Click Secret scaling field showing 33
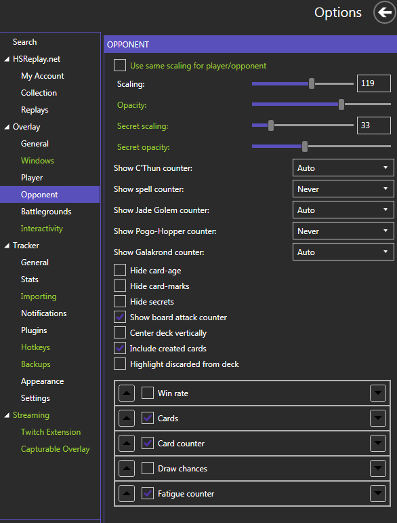 (x=374, y=125)
